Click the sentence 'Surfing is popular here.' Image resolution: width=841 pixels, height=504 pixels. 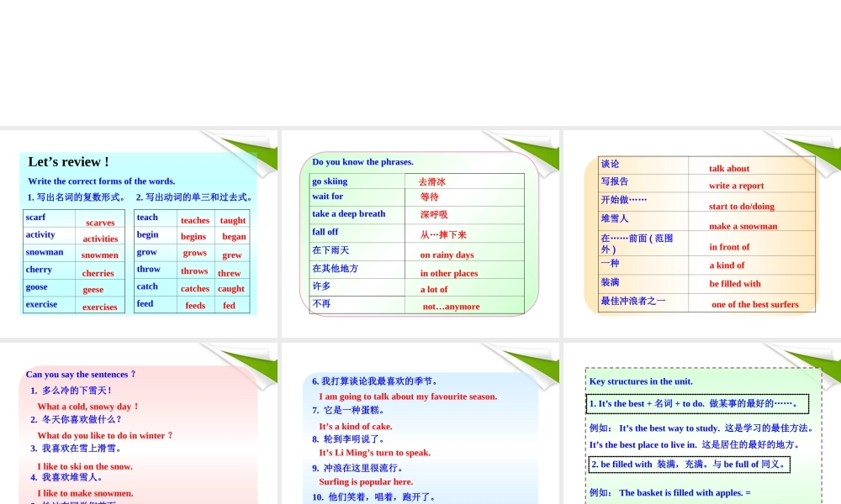(x=366, y=481)
